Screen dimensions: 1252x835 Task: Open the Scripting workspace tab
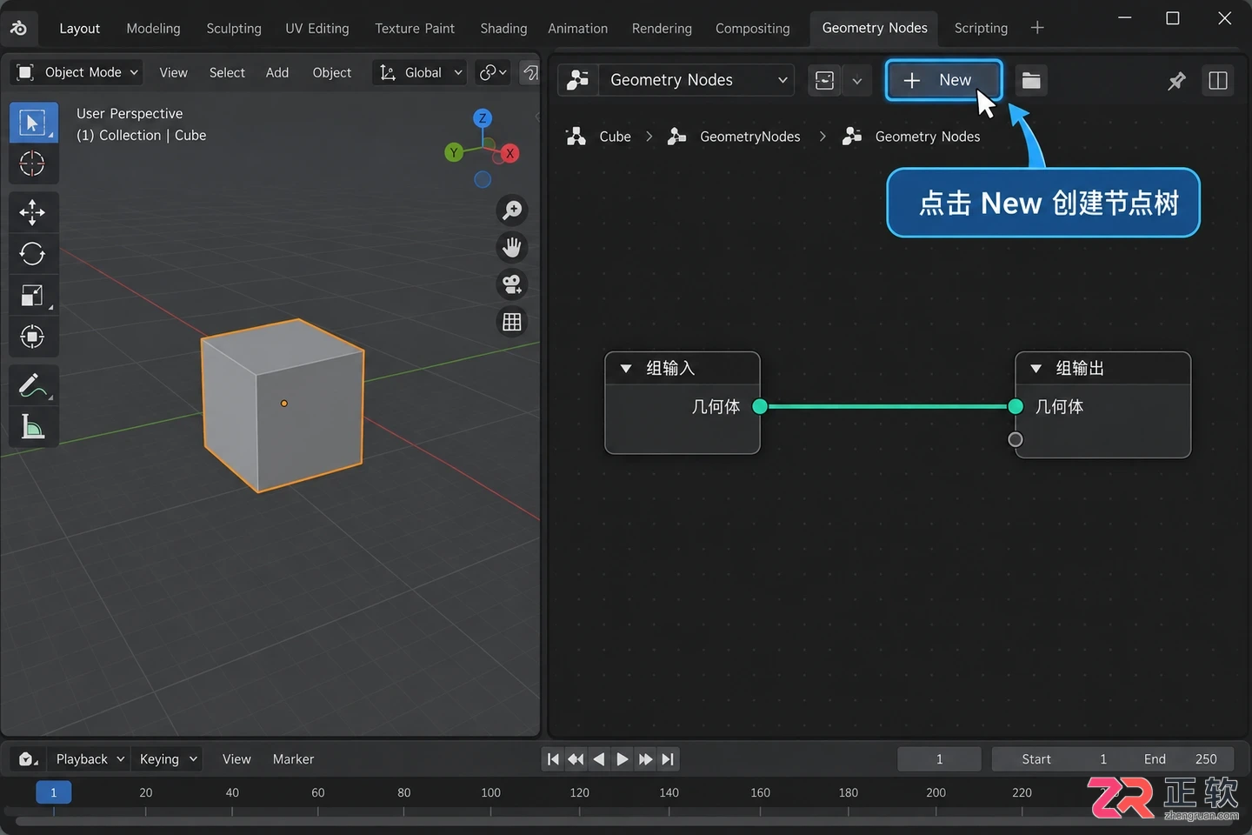pos(981,28)
